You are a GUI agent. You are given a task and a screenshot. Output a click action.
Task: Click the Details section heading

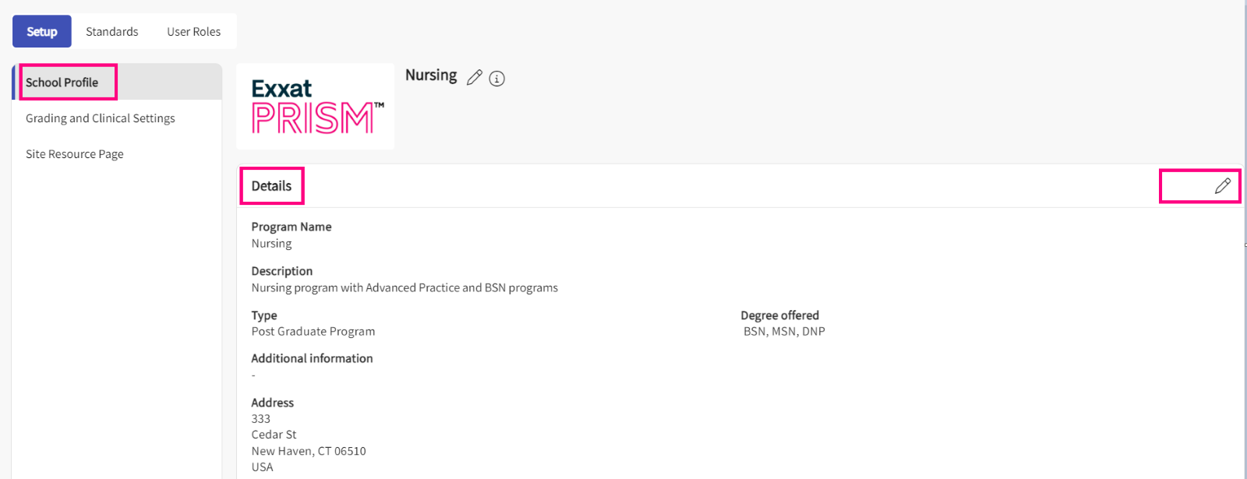[x=271, y=186]
